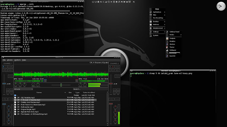Click channel 2 fast-forward arrow button
Screen dimensions: 227x127
coord(113,70)
